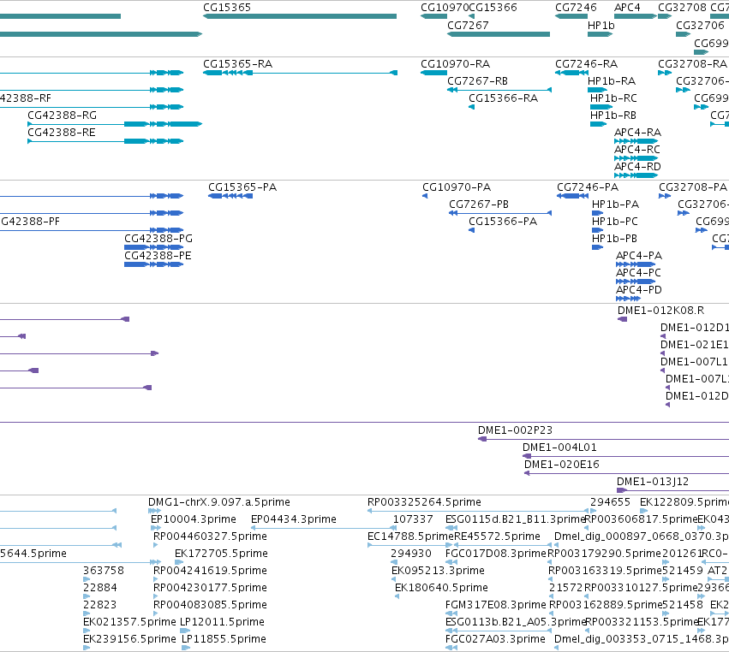Select EST LP11855.5prime label

point(224,639)
